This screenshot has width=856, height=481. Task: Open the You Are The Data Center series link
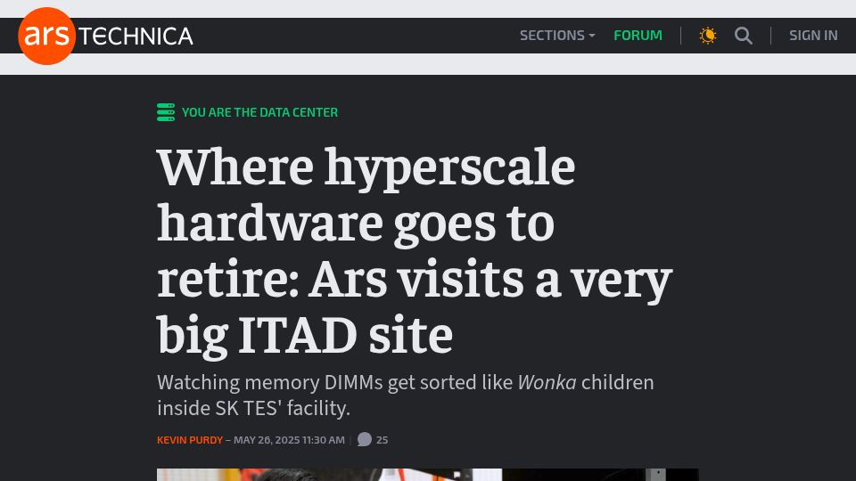tap(259, 112)
